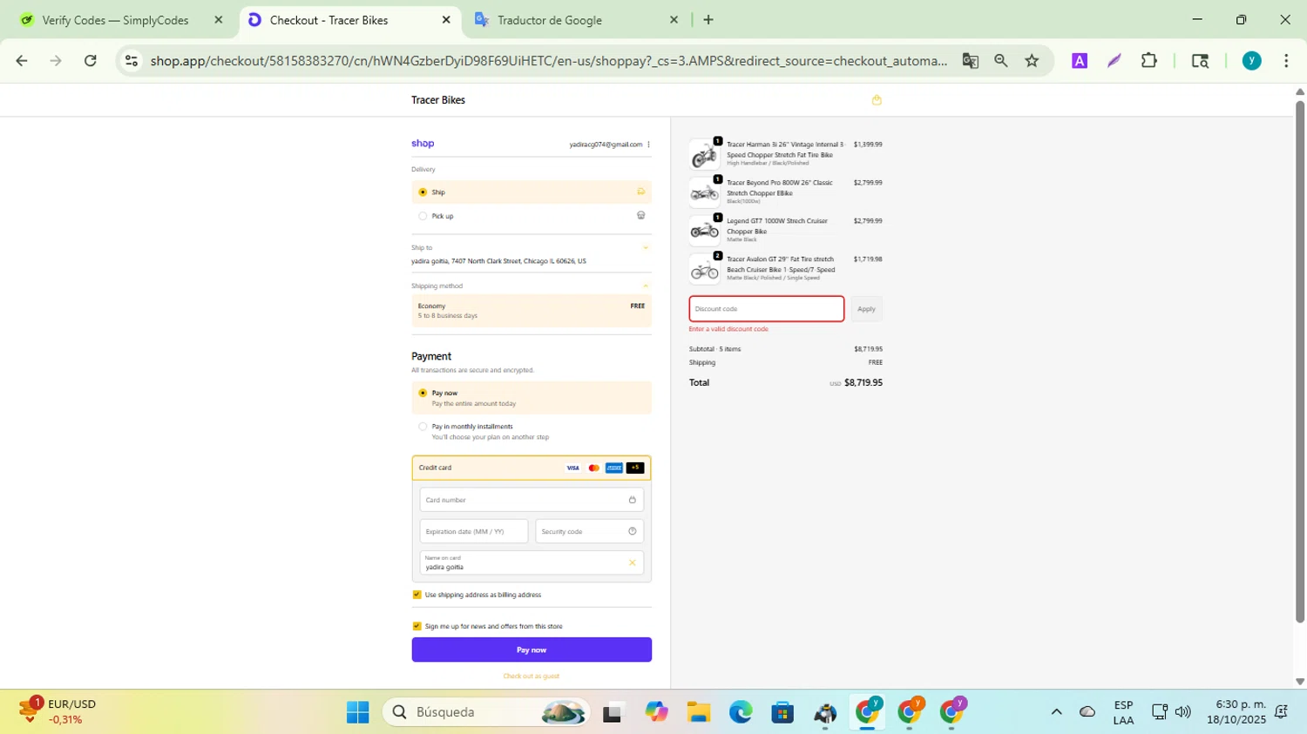Open a new browser tab

point(708,20)
